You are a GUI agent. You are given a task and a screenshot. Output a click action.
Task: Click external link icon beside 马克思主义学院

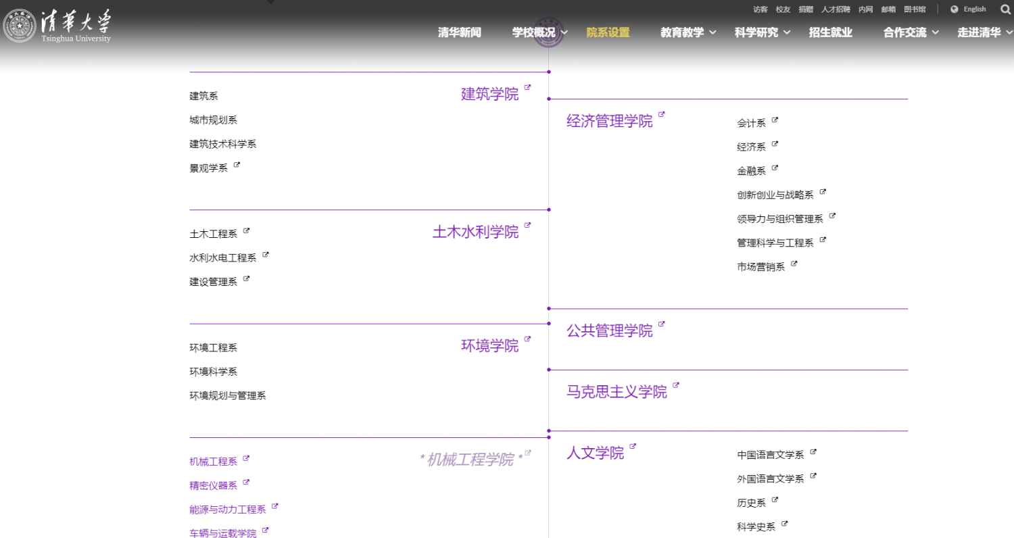click(676, 385)
